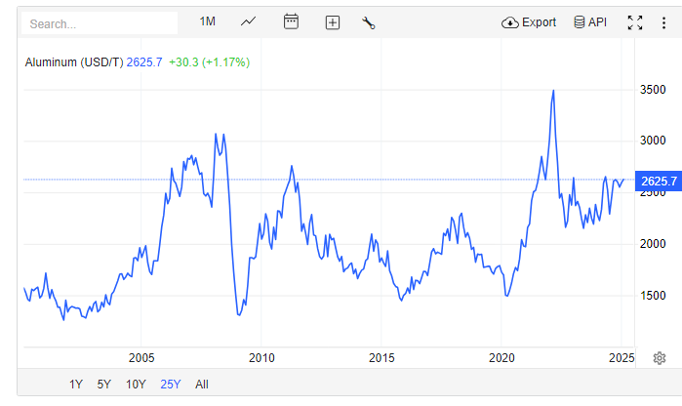Image resolution: width=682 pixels, height=406 pixels.
Task: Open the API data access button
Action: click(589, 22)
